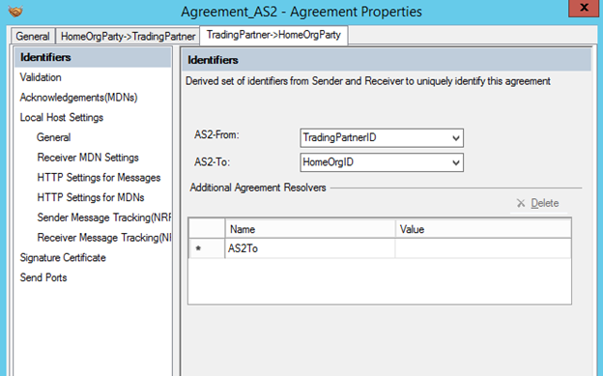
Task: Click the Value cell of AS2To row
Action: pyautogui.click(x=483, y=248)
